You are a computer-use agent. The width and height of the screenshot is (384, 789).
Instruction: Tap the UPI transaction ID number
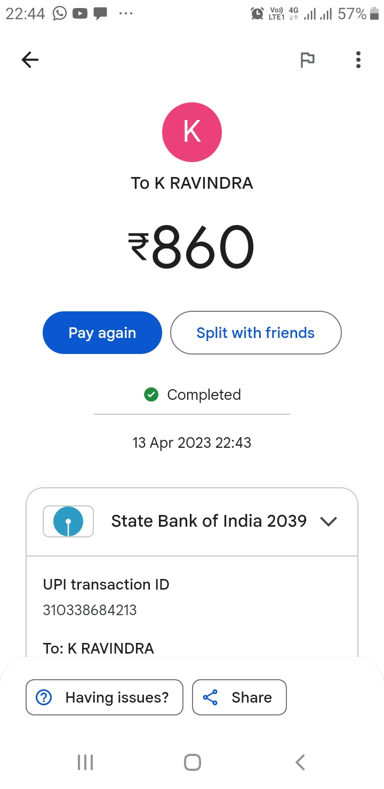(90, 610)
